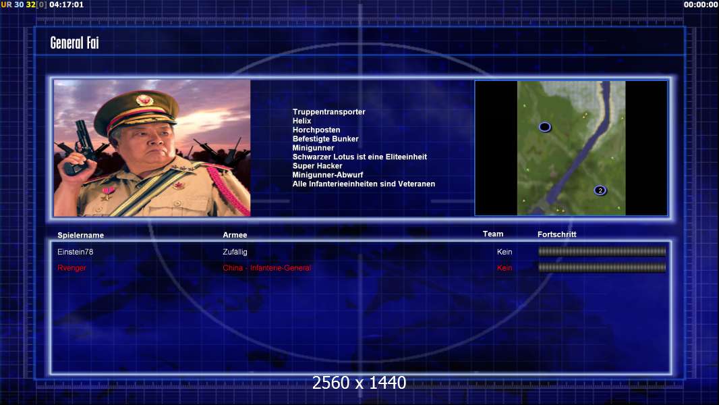Select start position marker 2 on map
Image resolution: width=719 pixels, height=405 pixels.
click(x=600, y=190)
